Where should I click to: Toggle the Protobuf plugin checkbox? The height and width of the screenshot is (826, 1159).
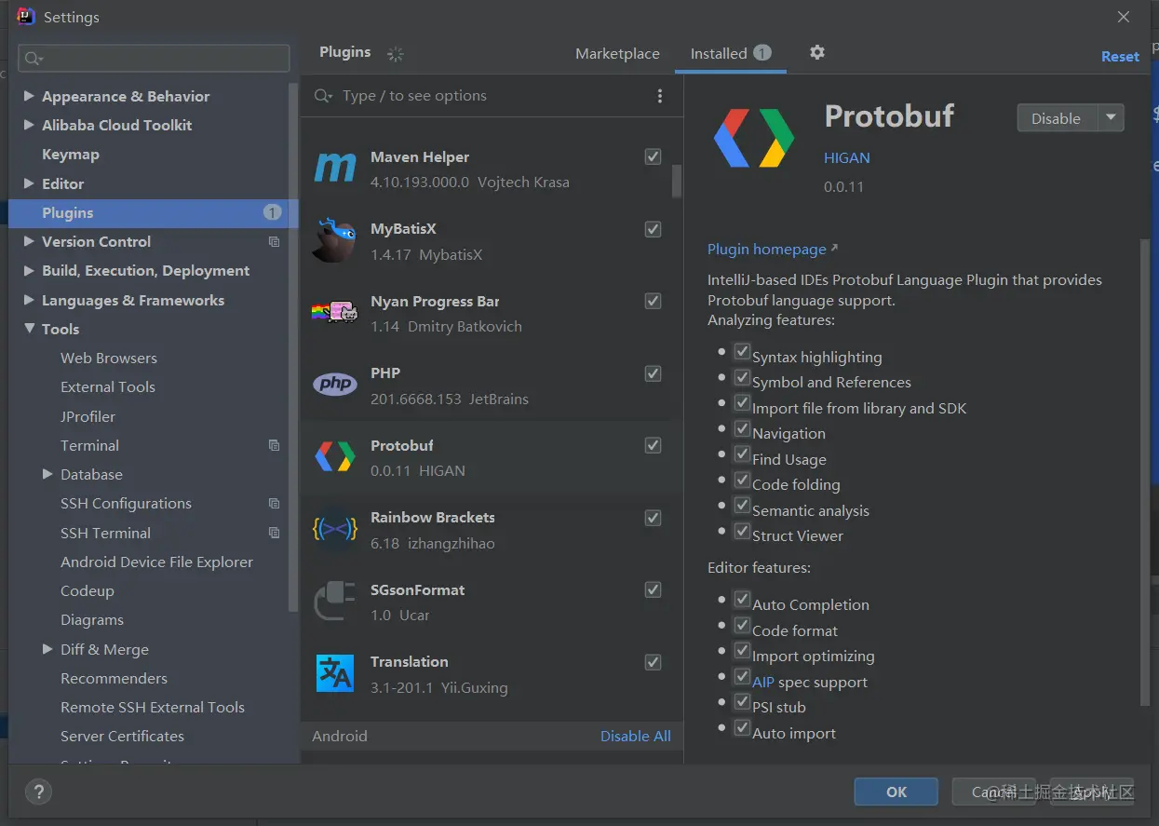(x=653, y=445)
